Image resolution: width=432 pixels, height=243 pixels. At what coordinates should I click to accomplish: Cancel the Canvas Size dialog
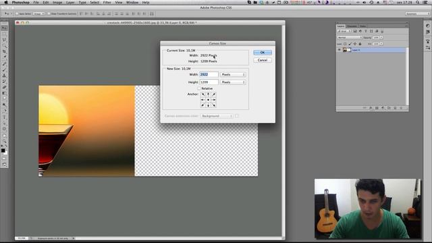point(263,60)
